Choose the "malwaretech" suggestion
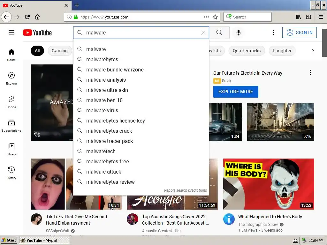 pyautogui.click(x=141, y=151)
